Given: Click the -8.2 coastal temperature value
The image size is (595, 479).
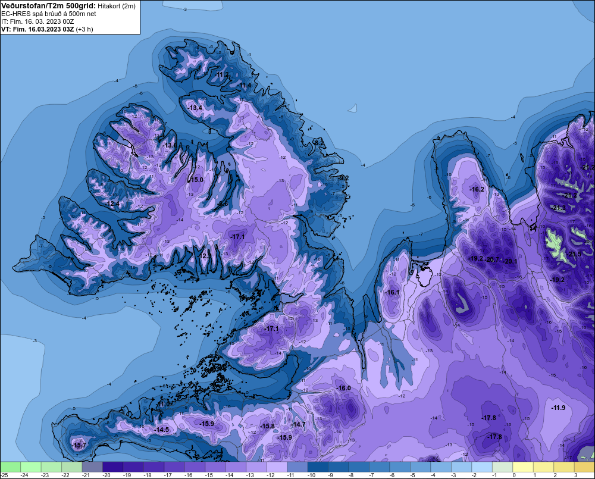Looking at the screenshot, I should click(x=319, y=143).
